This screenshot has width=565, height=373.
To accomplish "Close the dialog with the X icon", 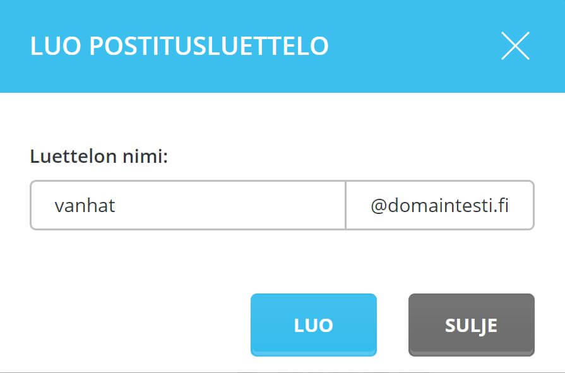I will [515, 46].
